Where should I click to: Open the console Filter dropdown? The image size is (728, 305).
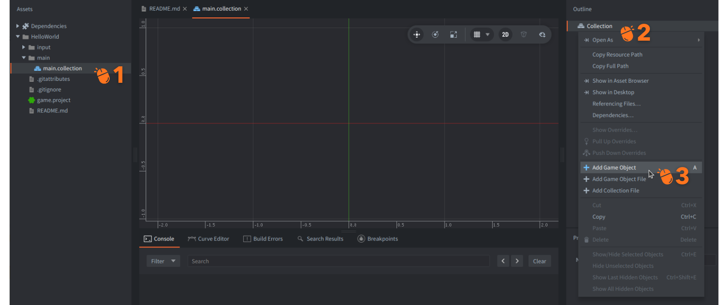[163, 261]
